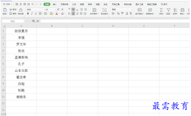Image resolution: width=191 pixels, height=116 pixels.
Task: Toggle Underline formatting
Action: (x=36, y=14)
